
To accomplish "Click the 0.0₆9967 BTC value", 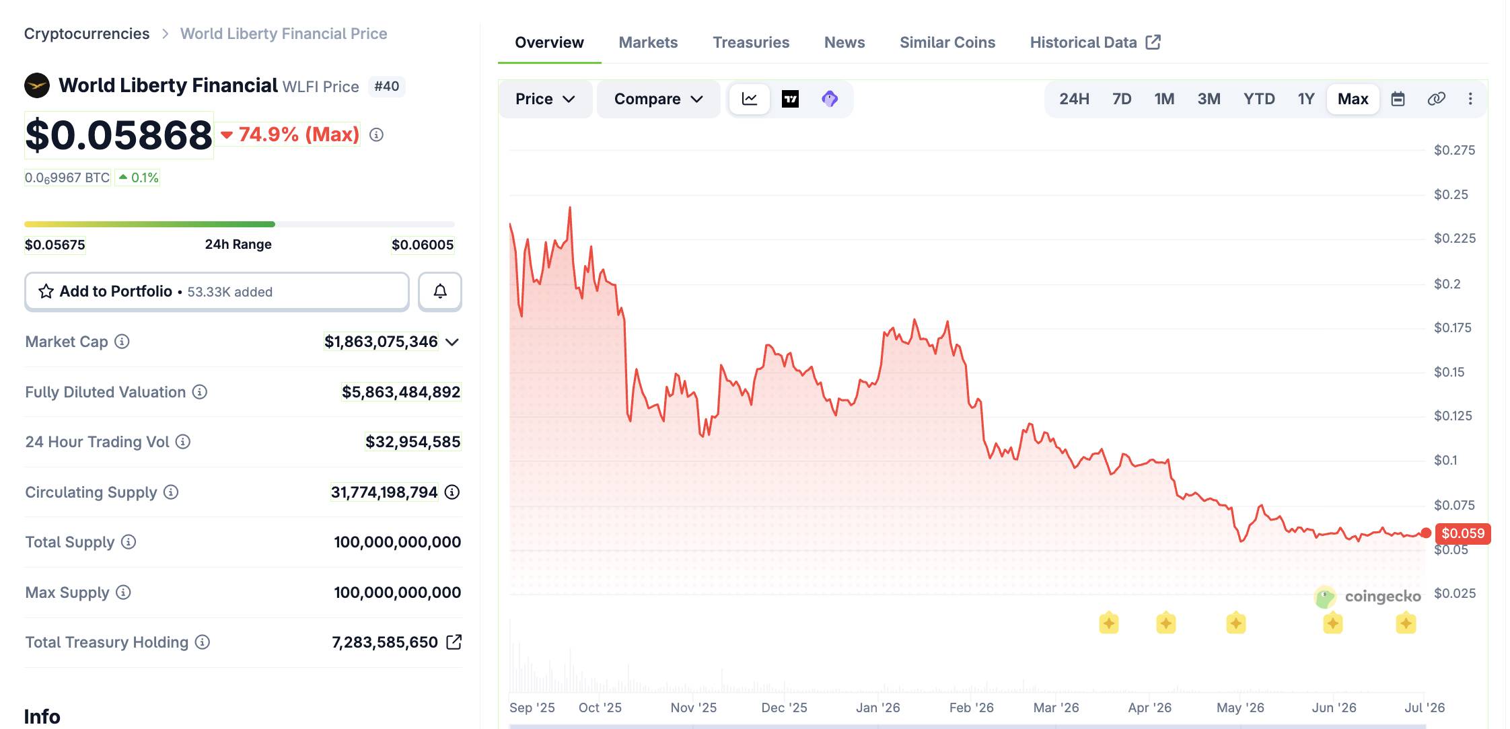I will point(67,178).
